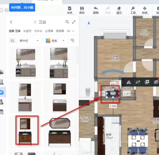Image resolution: width=159 pixels, height=155 pixels.
Task: Click the rainbow color swatch in 色系
Action: [48, 41]
